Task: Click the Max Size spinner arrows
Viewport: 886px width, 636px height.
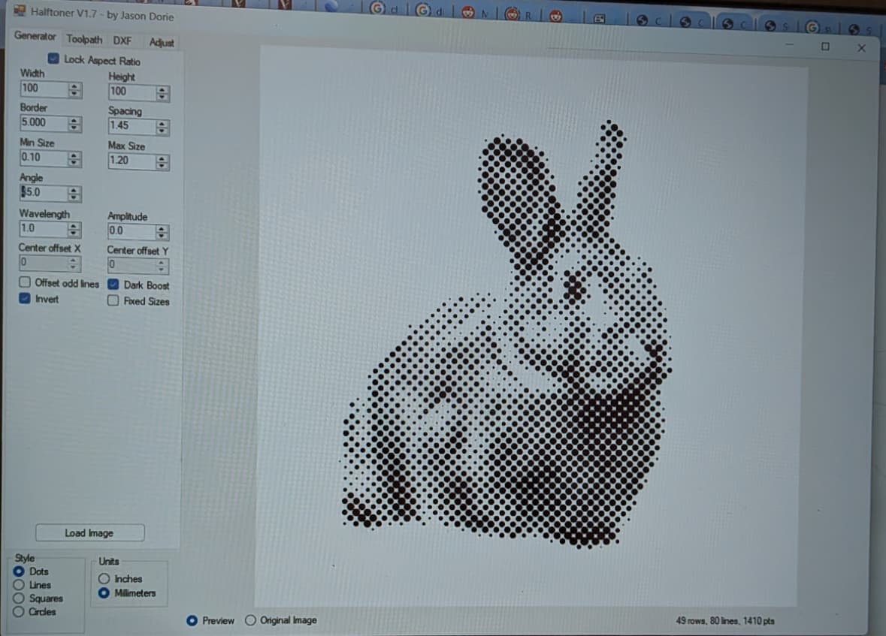Action: (162, 161)
